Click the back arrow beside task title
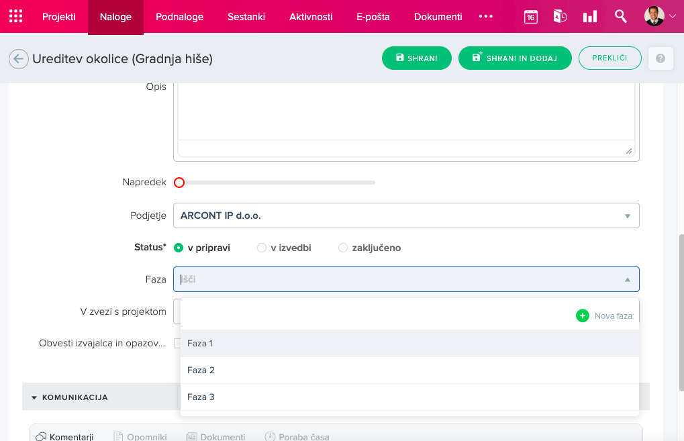Image resolution: width=684 pixels, height=441 pixels. (18, 59)
